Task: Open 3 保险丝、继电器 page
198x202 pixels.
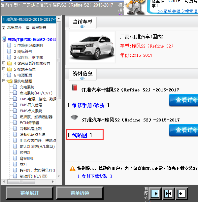Action: click(x=28, y=57)
